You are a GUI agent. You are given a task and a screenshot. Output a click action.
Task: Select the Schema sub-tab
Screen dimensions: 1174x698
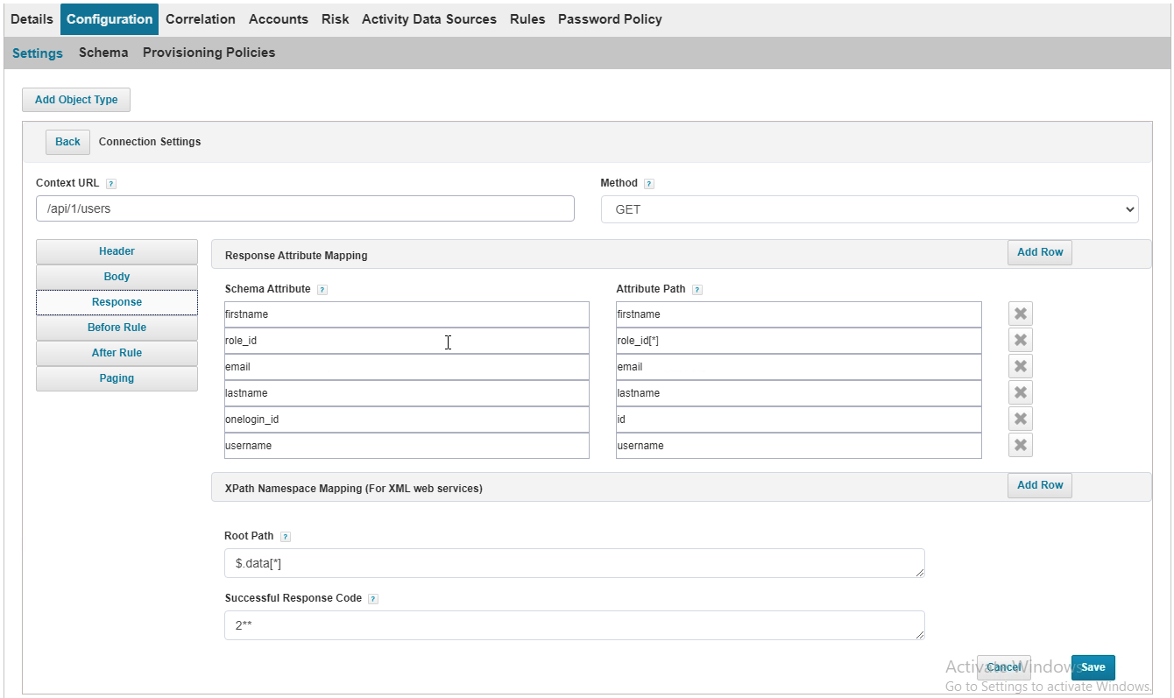pos(103,53)
